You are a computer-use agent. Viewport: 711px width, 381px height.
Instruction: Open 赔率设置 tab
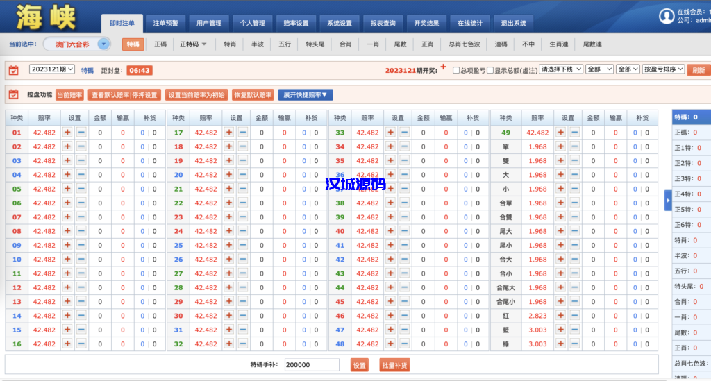pos(296,23)
